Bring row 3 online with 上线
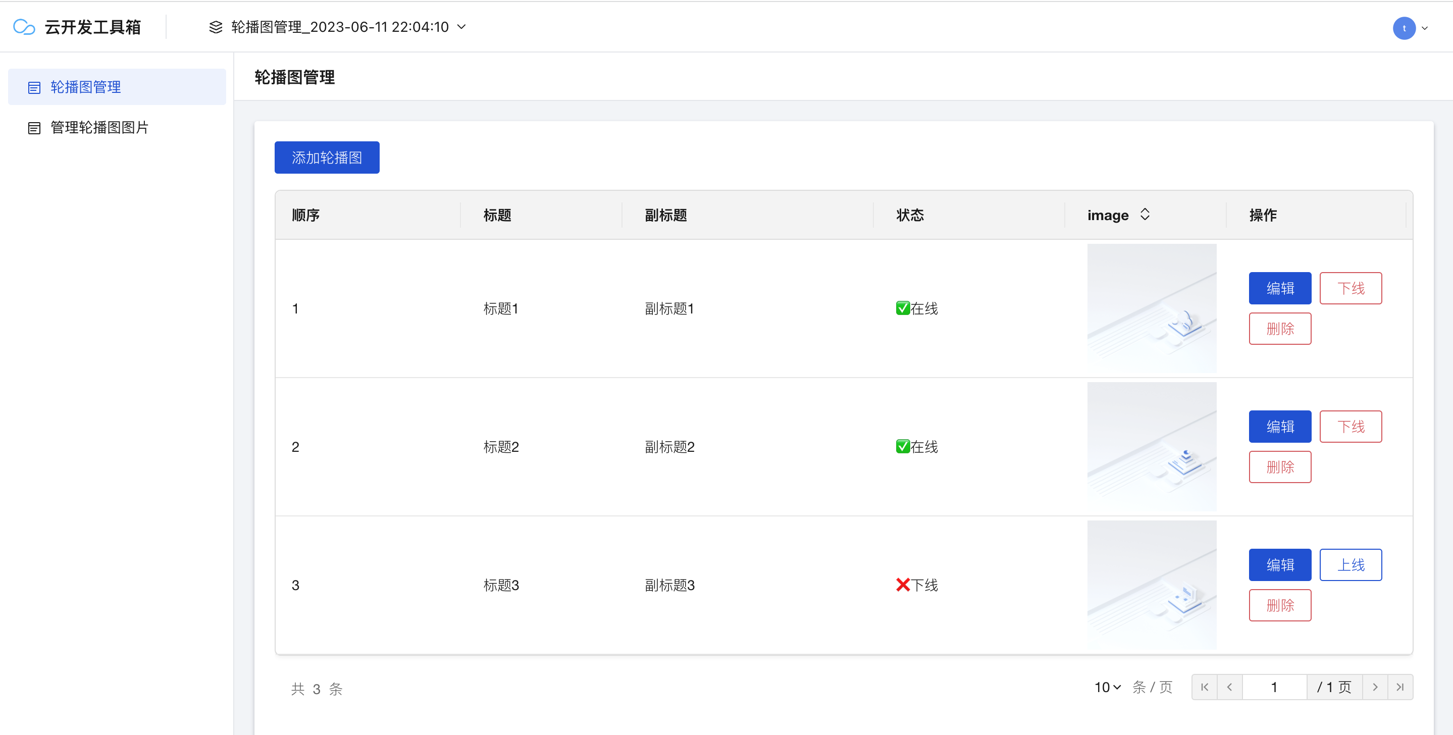This screenshot has width=1453, height=735. point(1351,565)
